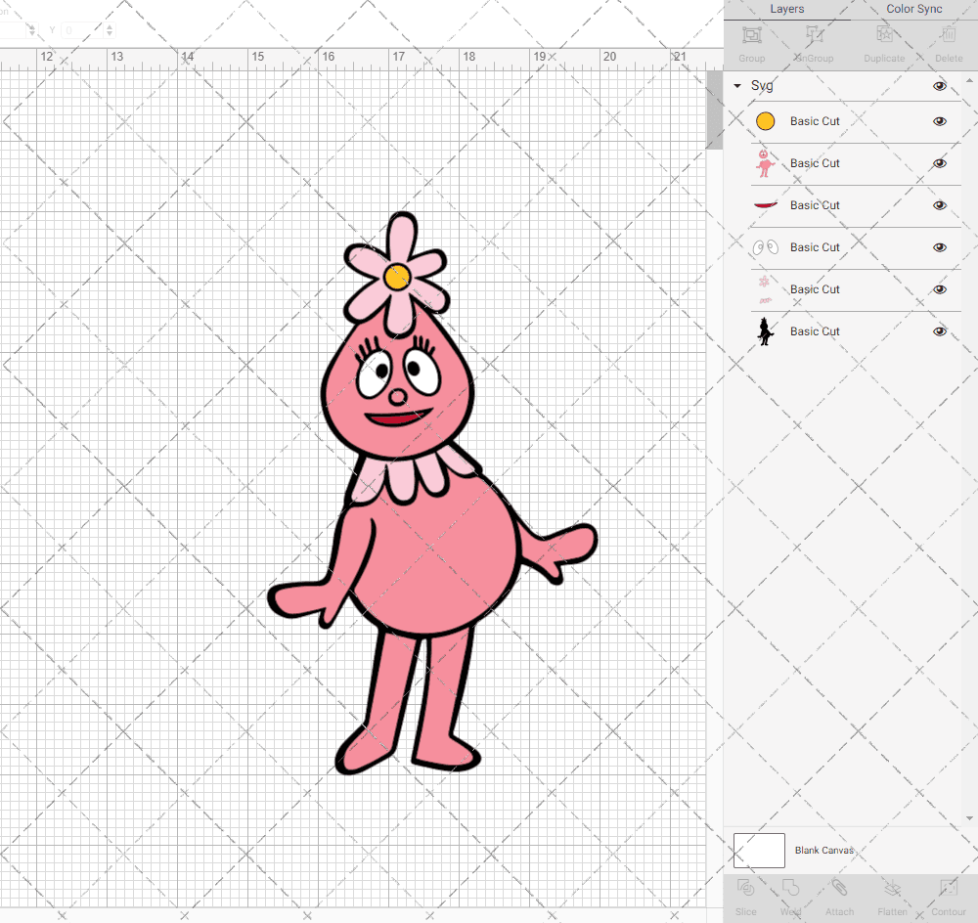The image size is (978, 923).
Task: Select the yellow circle layer thumbnail
Action: [x=766, y=121]
